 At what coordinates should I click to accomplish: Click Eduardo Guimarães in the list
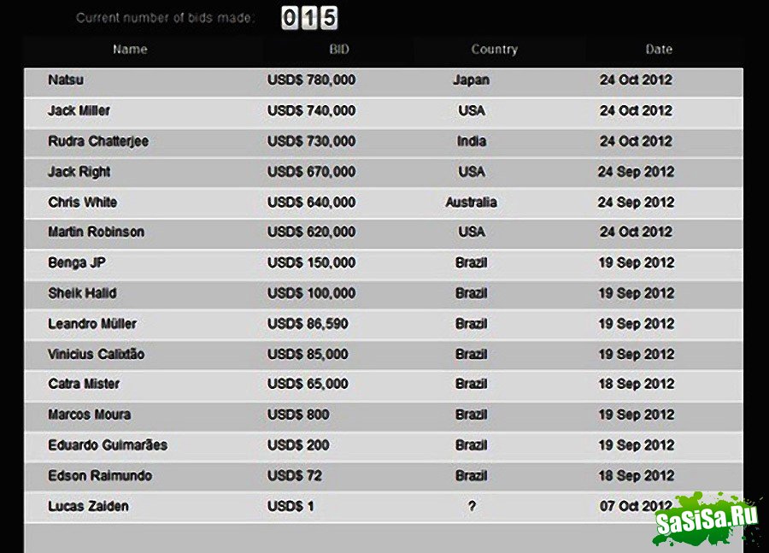pyautogui.click(x=108, y=445)
